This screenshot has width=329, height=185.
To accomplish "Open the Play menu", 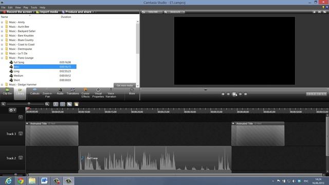I will [x=26, y=7].
